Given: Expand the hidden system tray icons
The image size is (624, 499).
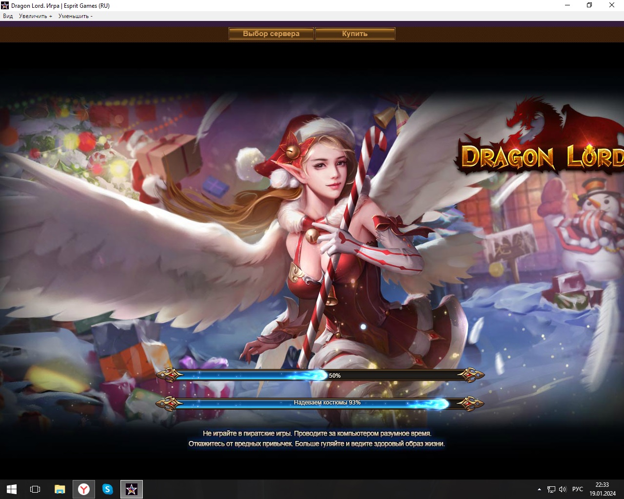Looking at the screenshot, I should click(x=539, y=489).
